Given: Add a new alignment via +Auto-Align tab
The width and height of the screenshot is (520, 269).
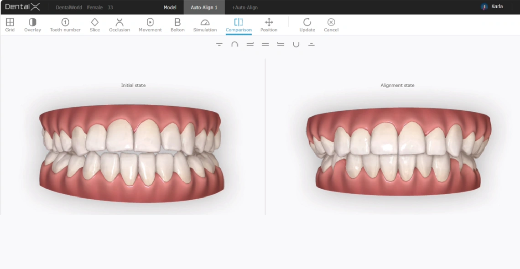Looking at the screenshot, I should point(245,7).
